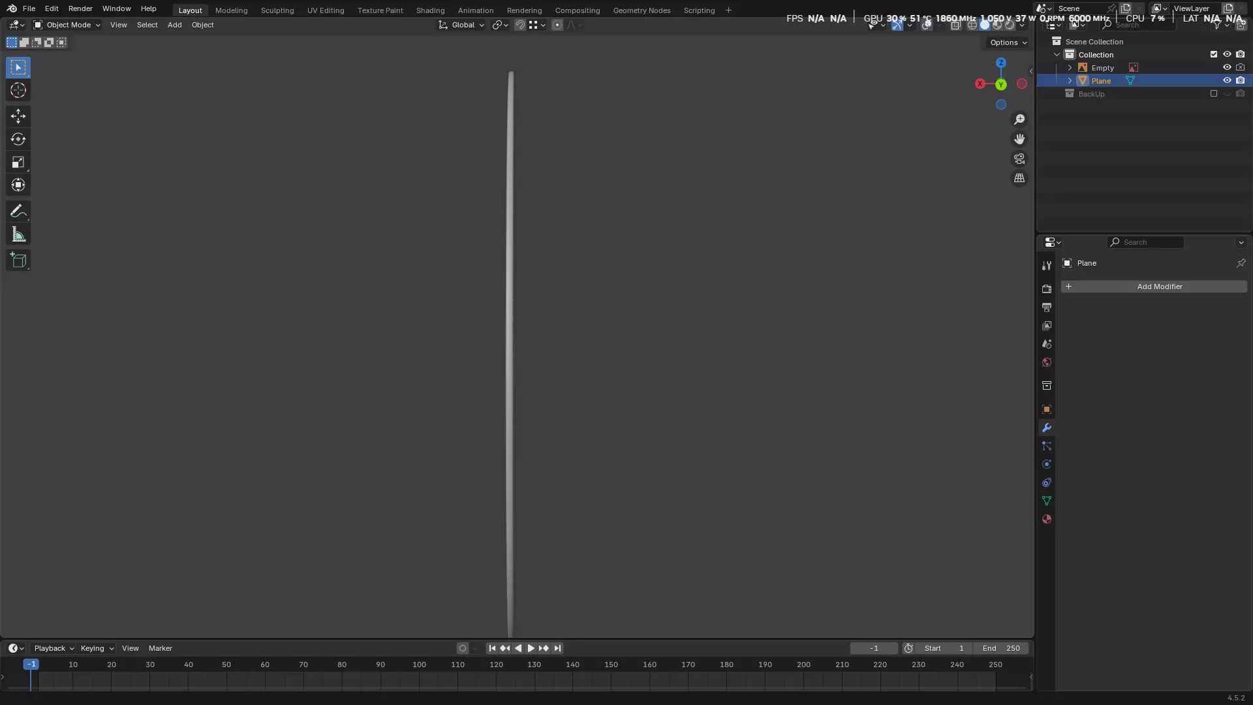Hide the Plane object in viewport
The width and height of the screenshot is (1253, 705).
click(1227, 80)
